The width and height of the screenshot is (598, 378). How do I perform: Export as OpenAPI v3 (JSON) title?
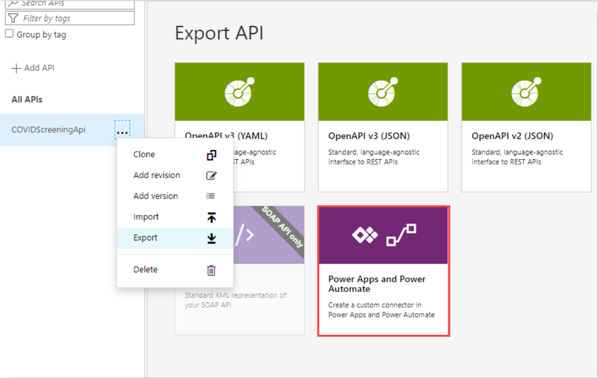point(369,136)
